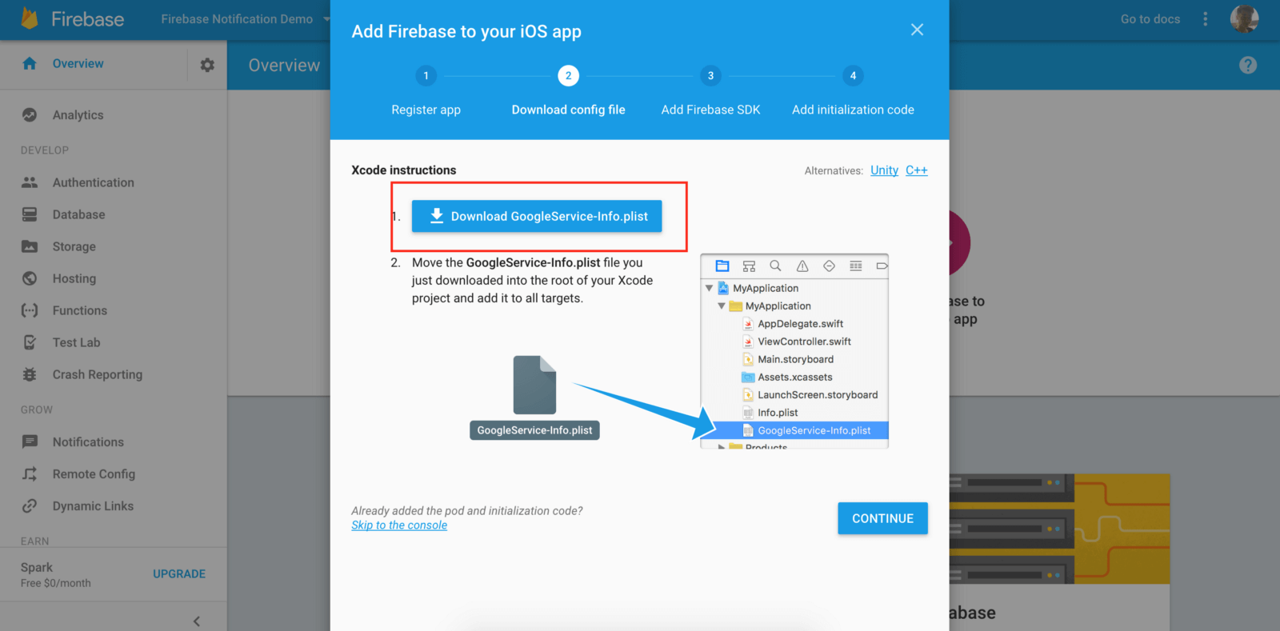Viewport: 1280px width, 631px height.
Task: Open Authentication in the sidebar
Action: coord(94,182)
